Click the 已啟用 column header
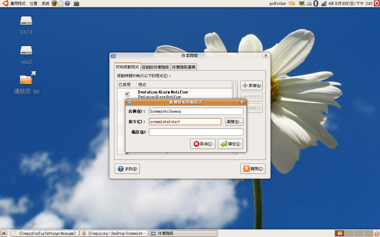The height and width of the screenshot is (237, 380). click(126, 85)
